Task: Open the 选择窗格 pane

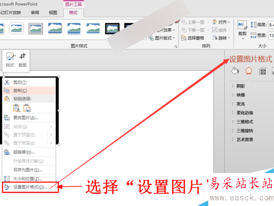Action: click(x=192, y=38)
